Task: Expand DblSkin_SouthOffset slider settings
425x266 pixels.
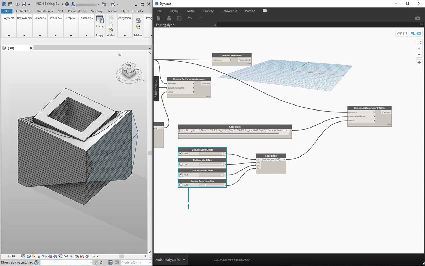Action: click(x=181, y=154)
